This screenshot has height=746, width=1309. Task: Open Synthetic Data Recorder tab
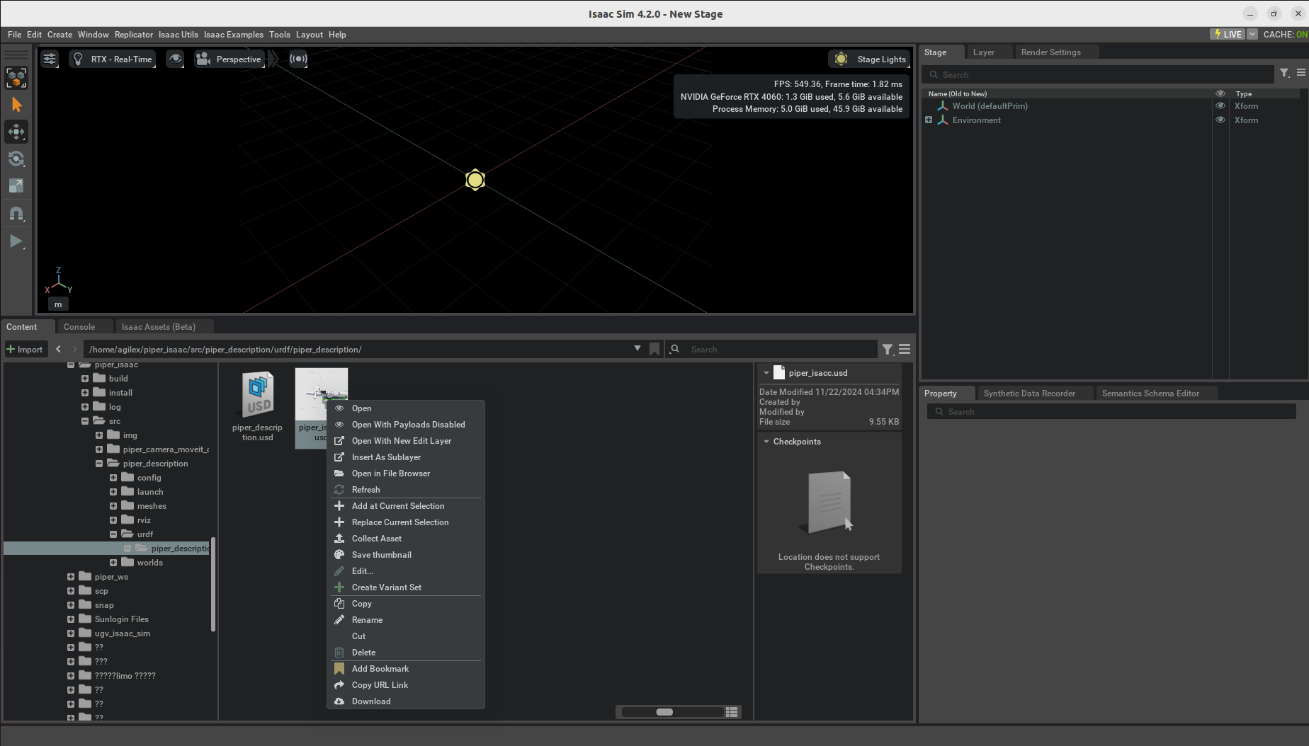(1029, 394)
